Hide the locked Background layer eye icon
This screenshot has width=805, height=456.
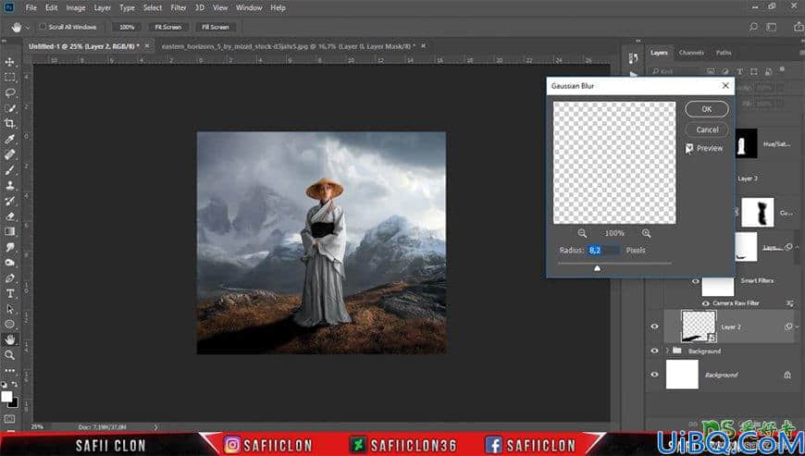654,375
